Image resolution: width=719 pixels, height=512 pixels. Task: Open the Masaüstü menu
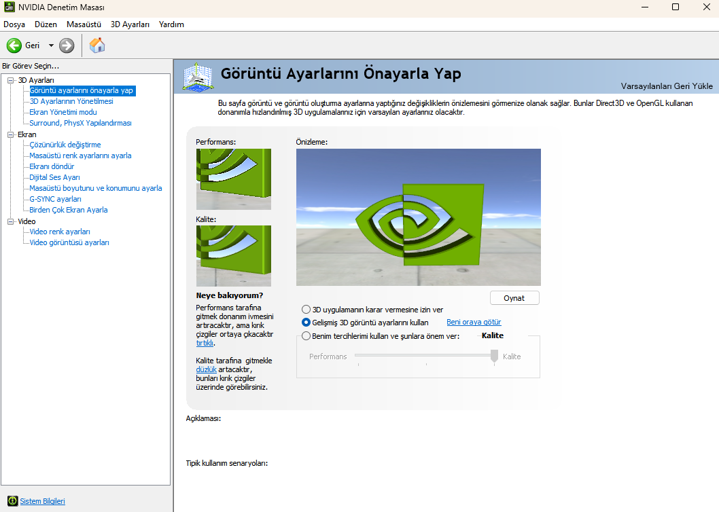pyautogui.click(x=84, y=24)
